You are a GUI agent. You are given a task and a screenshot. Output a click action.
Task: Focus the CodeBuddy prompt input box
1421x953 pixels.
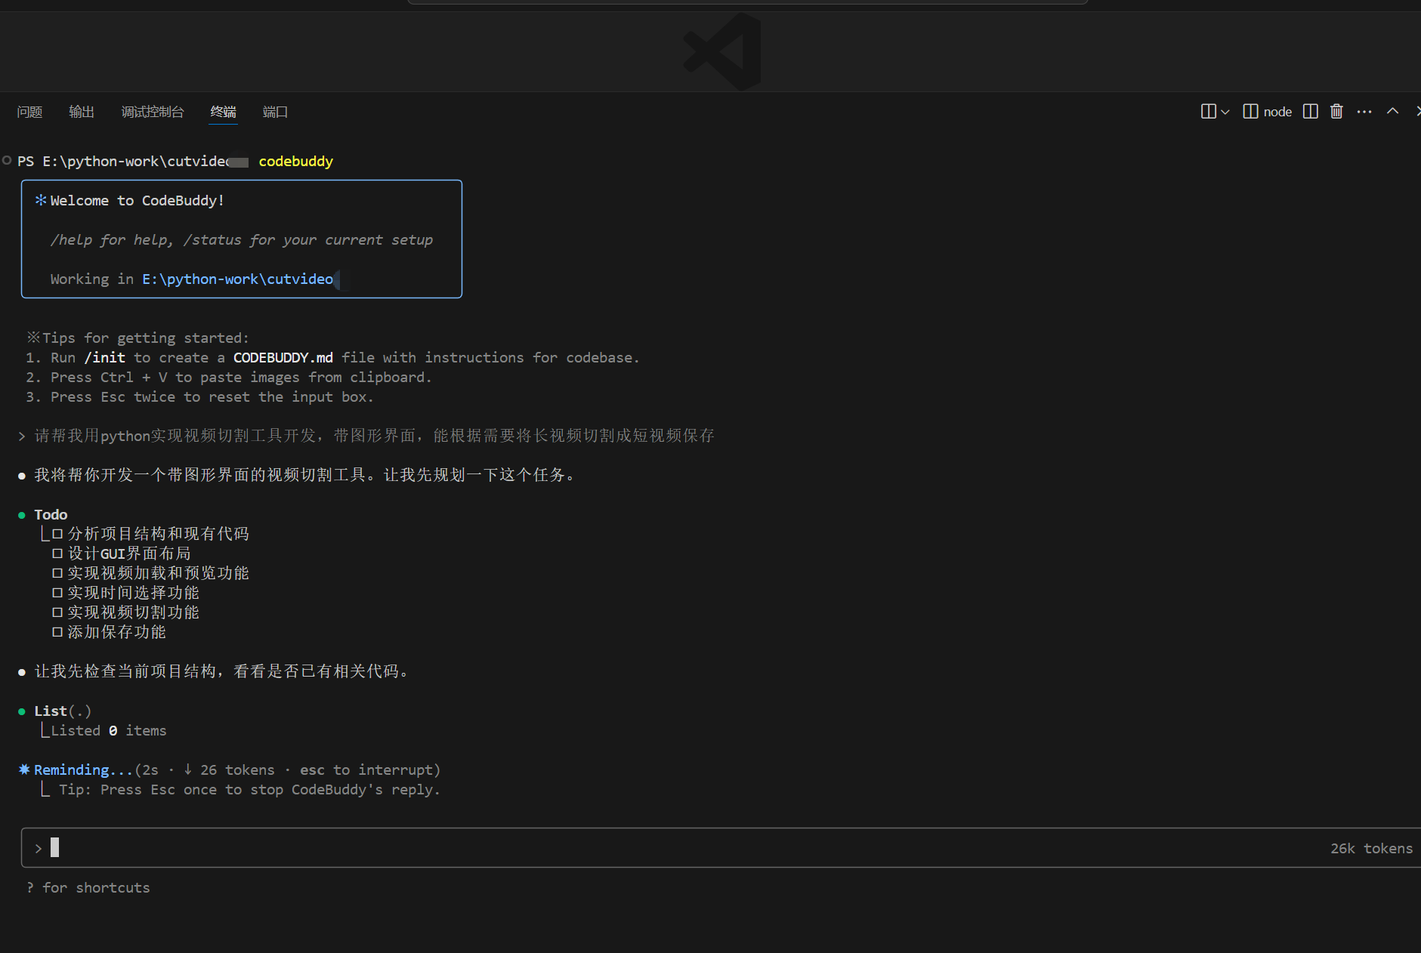point(721,848)
